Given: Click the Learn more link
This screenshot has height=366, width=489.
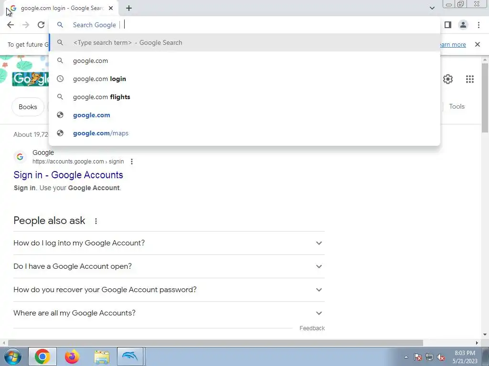Looking at the screenshot, I should click(453, 44).
